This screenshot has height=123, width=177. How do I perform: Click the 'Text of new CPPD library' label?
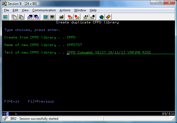point(30,52)
